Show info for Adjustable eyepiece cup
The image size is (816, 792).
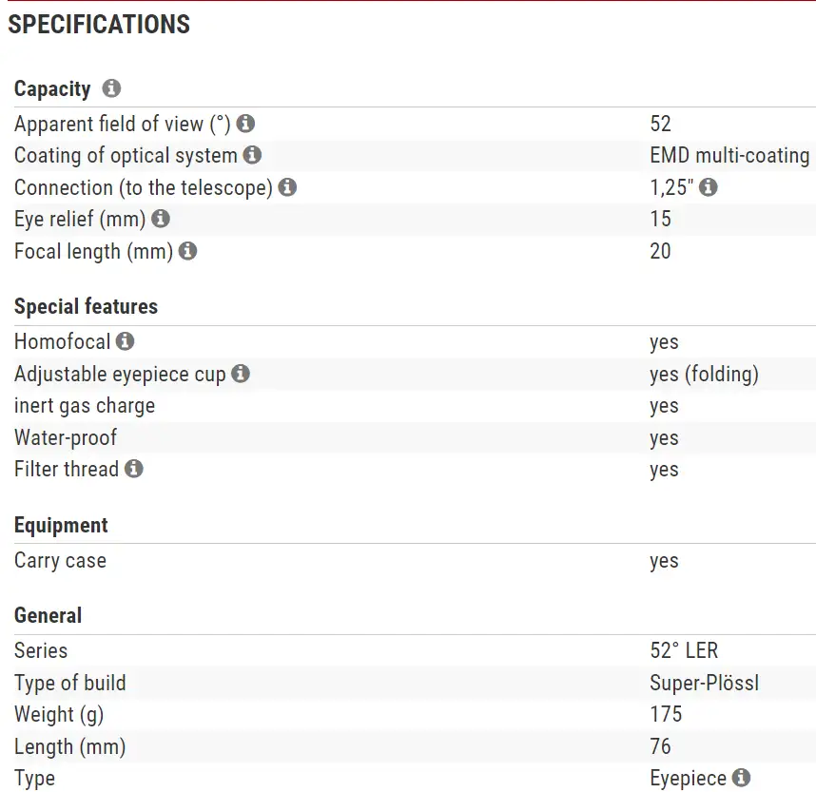(x=241, y=374)
